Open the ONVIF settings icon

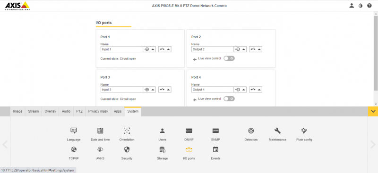pyautogui.click(x=189, y=131)
